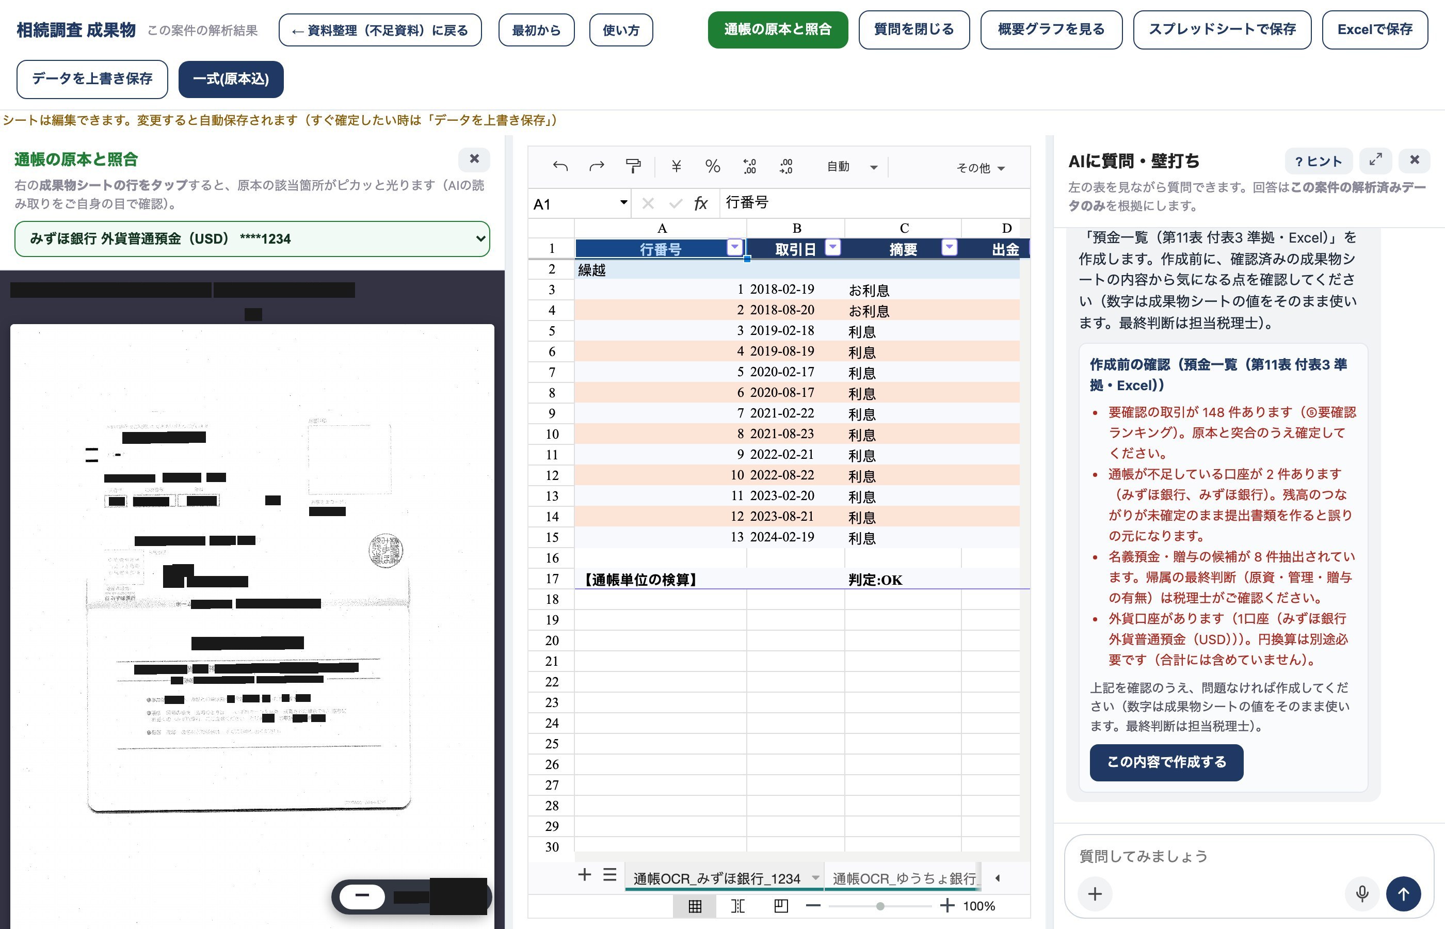Expand the その他 toolbar menu
1445x929 pixels.
980,168
